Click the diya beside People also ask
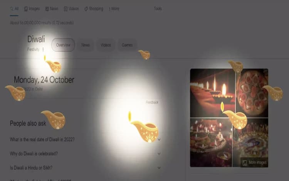289x181 pixels. point(53,120)
